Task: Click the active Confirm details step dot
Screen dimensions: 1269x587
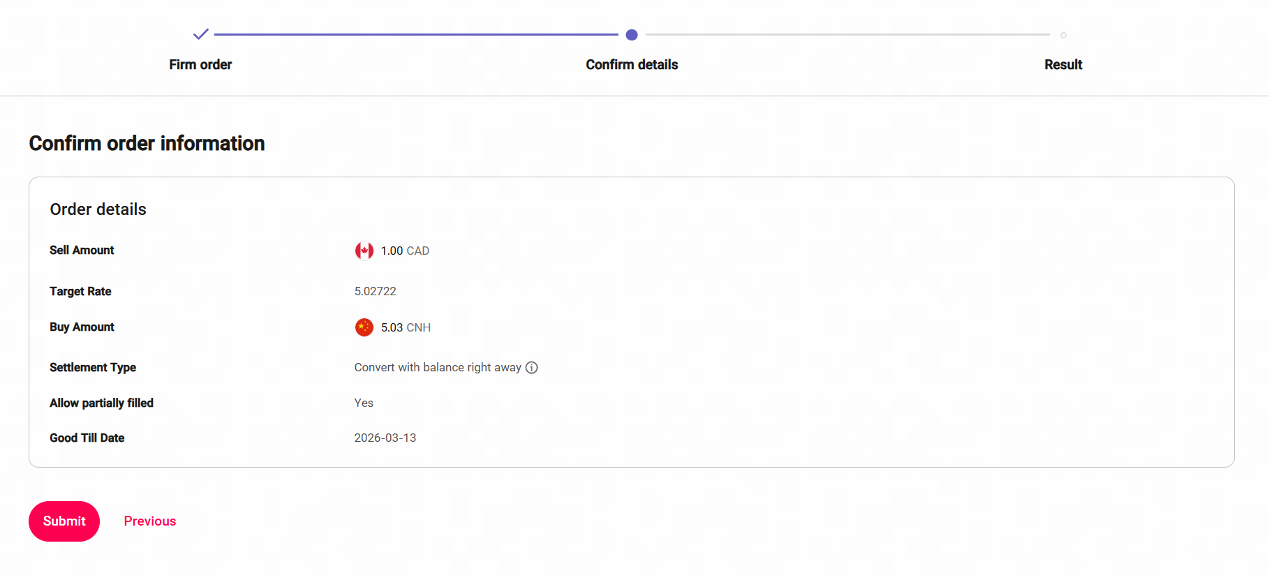Action: (x=632, y=35)
